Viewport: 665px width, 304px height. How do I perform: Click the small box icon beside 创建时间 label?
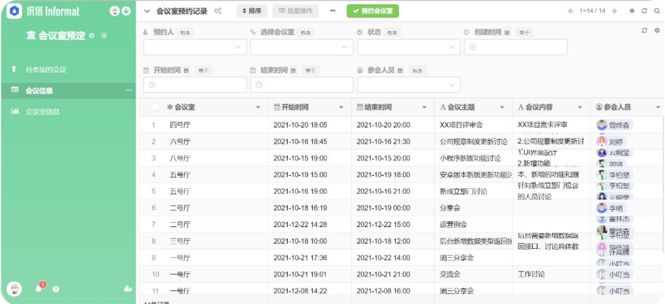point(507,32)
